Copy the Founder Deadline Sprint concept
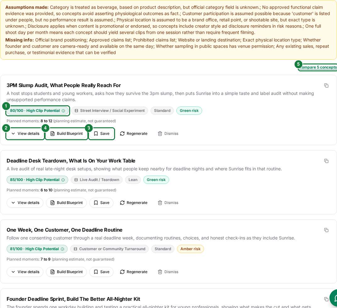Viewport: 337px width, 308px height. tap(326, 299)
